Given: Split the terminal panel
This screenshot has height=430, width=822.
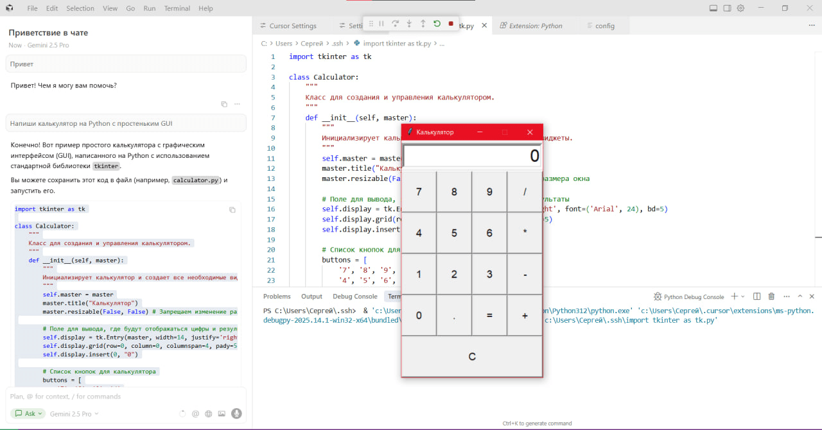Looking at the screenshot, I should [756, 297].
